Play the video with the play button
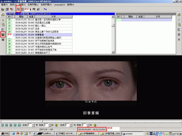 click(x=2, y=125)
